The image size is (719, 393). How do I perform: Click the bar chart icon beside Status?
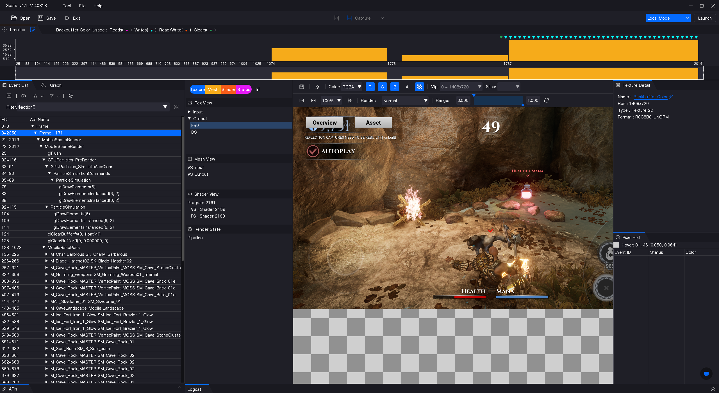click(x=258, y=89)
